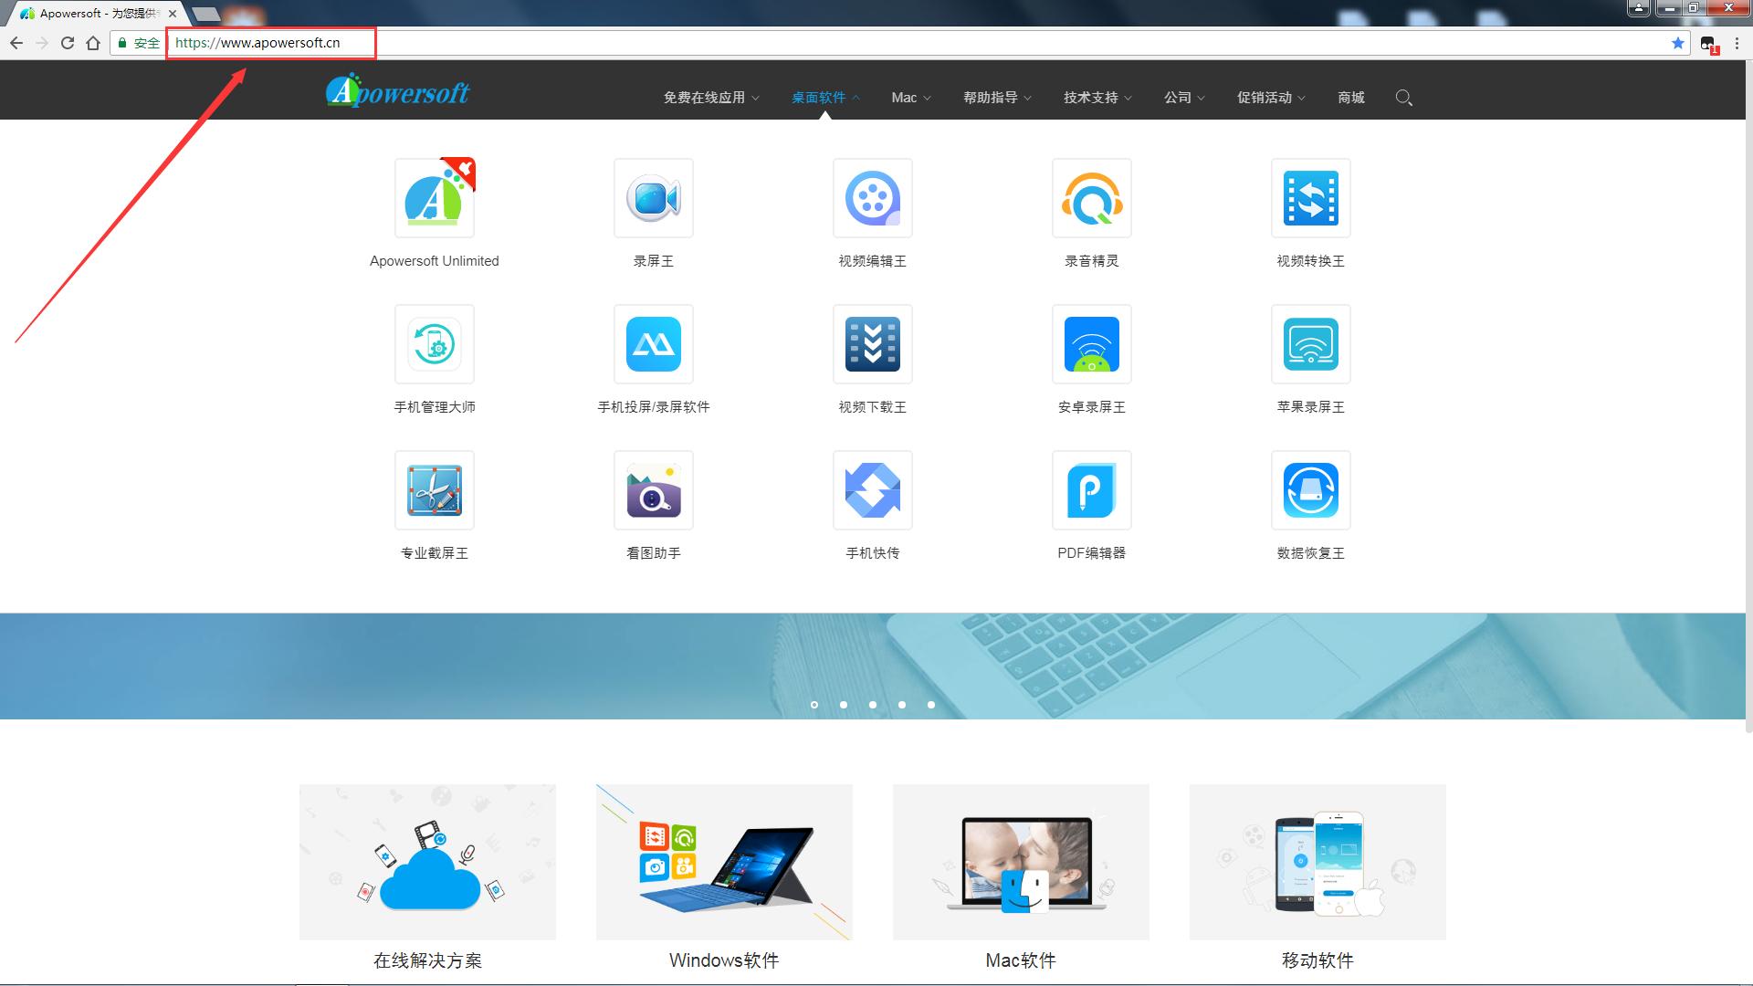Select the first carousel indicator dot
This screenshot has width=1753, height=986.
(x=814, y=705)
